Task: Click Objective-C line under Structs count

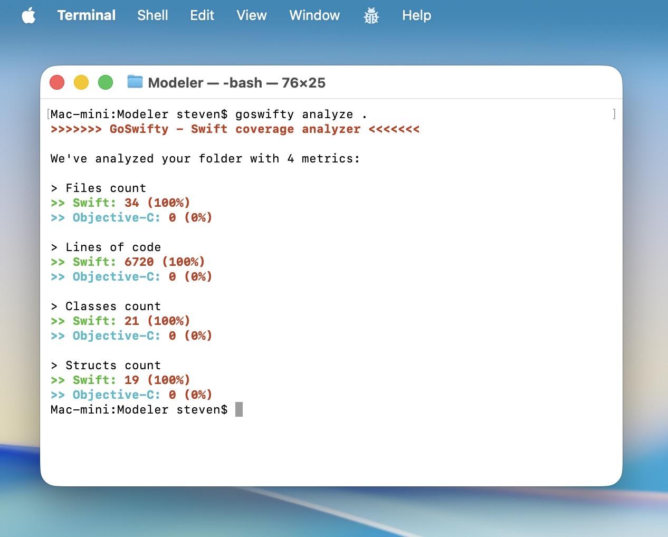Action: pyautogui.click(x=131, y=395)
